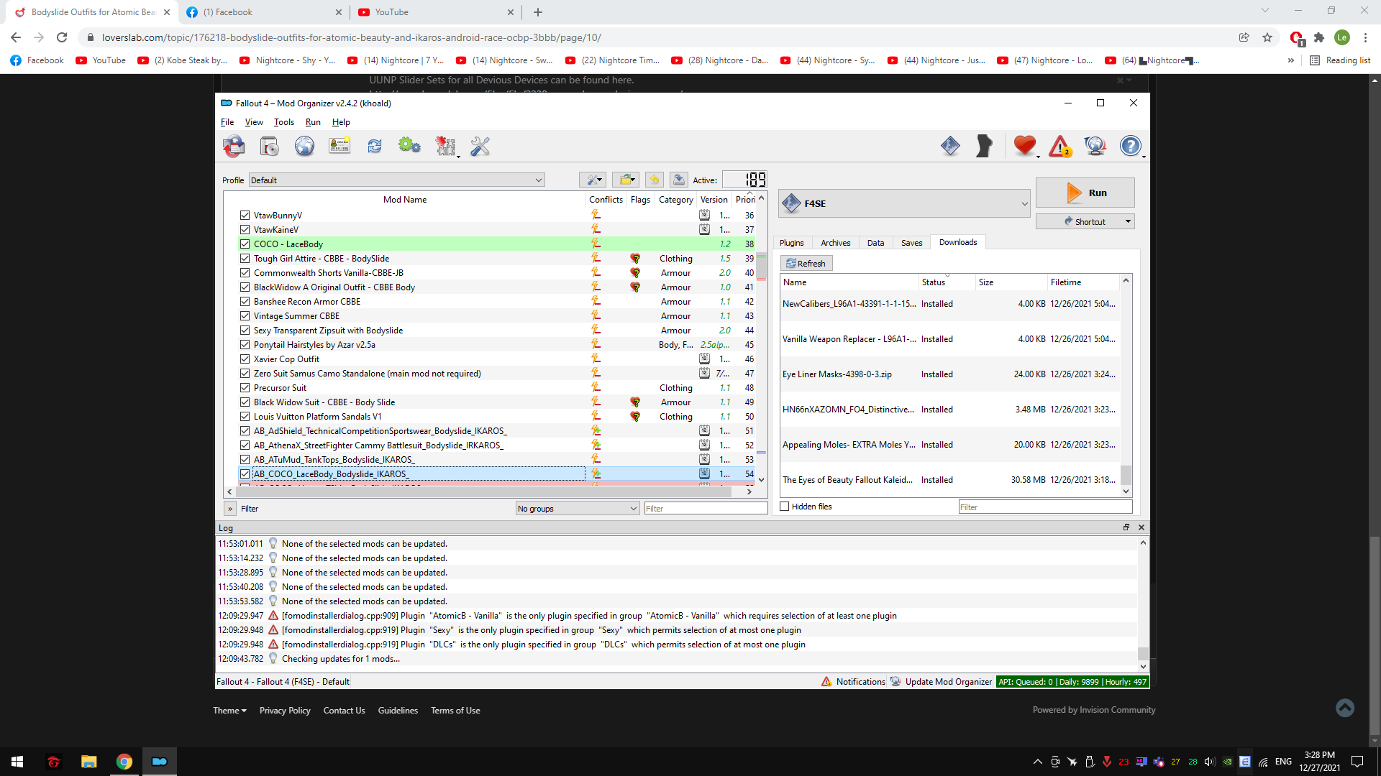Open the list options wrench dropdown

click(x=593, y=180)
